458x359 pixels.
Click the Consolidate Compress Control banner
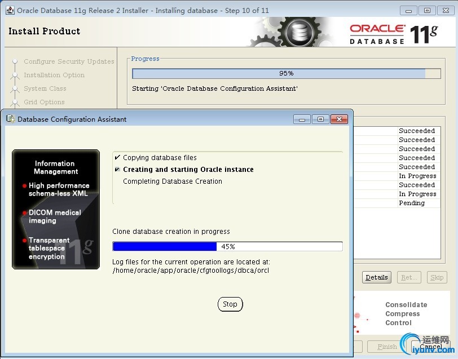[402, 313]
